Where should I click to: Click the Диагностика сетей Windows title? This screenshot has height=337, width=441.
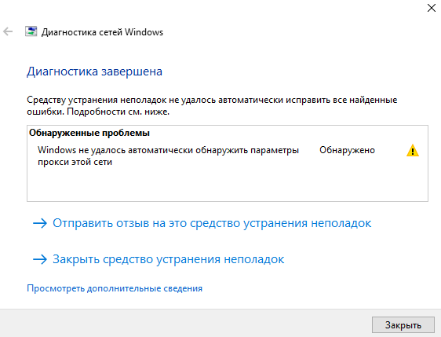(102, 32)
